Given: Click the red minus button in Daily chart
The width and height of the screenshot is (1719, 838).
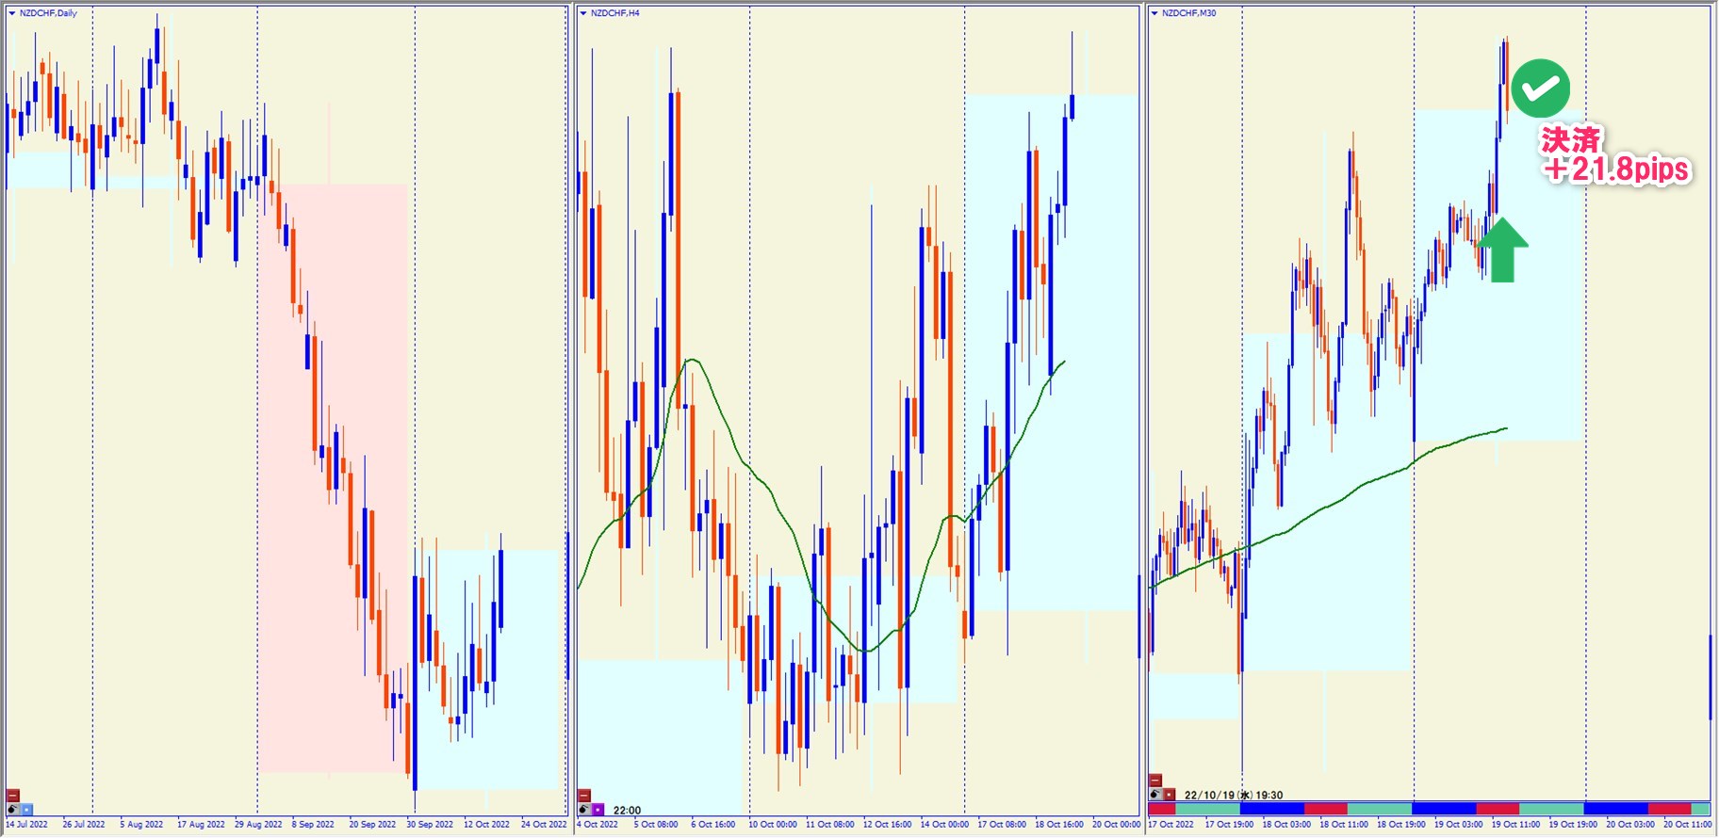Looking at the screenshot, I should tap(13, 796).
